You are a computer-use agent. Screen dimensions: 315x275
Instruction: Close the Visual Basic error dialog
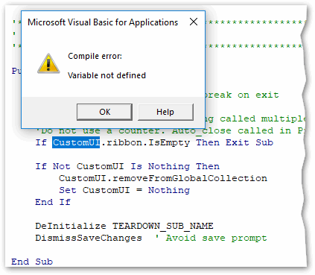(194, 22)
